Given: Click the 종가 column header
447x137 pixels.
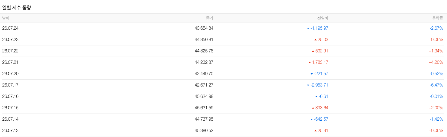Looking at the screenshot, I should coord(209,18).
